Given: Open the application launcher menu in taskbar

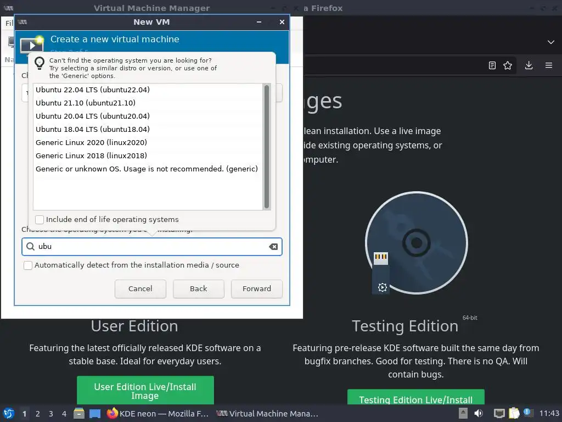Looking at the screenshot, I should click(9, 414).
